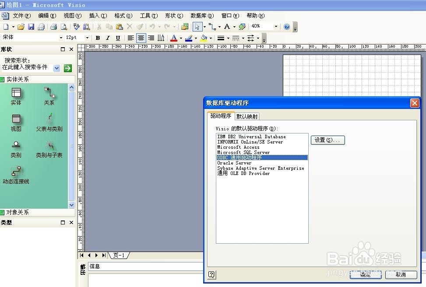Click the help icon in driver dialog
This screenshot has height=287, width=426.
pos(211,275)
